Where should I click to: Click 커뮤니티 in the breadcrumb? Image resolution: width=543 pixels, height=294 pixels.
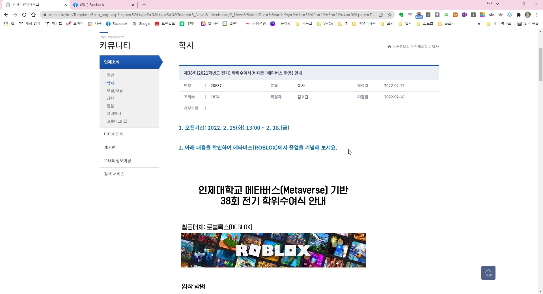point(403,47)
